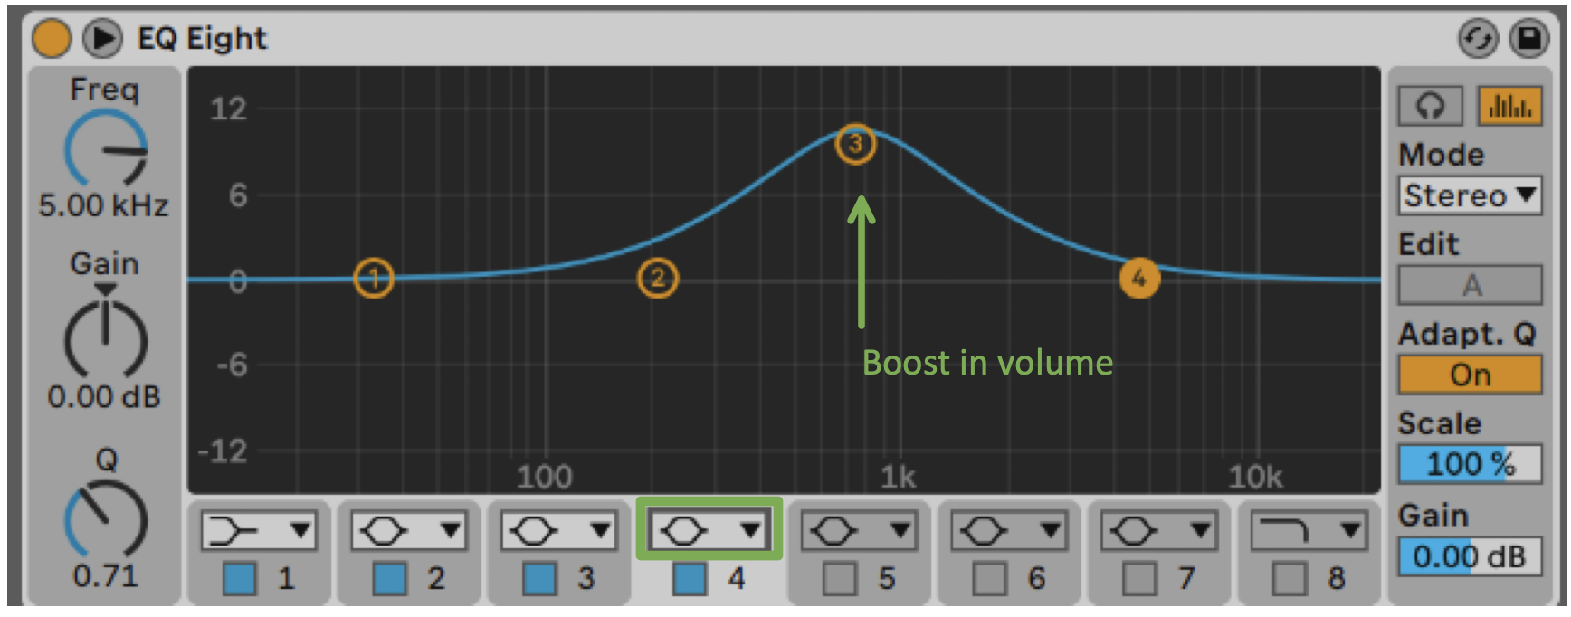Screen dimensions: 1571x617
Task: Click the Edit A button
Action: (x=1471, y=285)
